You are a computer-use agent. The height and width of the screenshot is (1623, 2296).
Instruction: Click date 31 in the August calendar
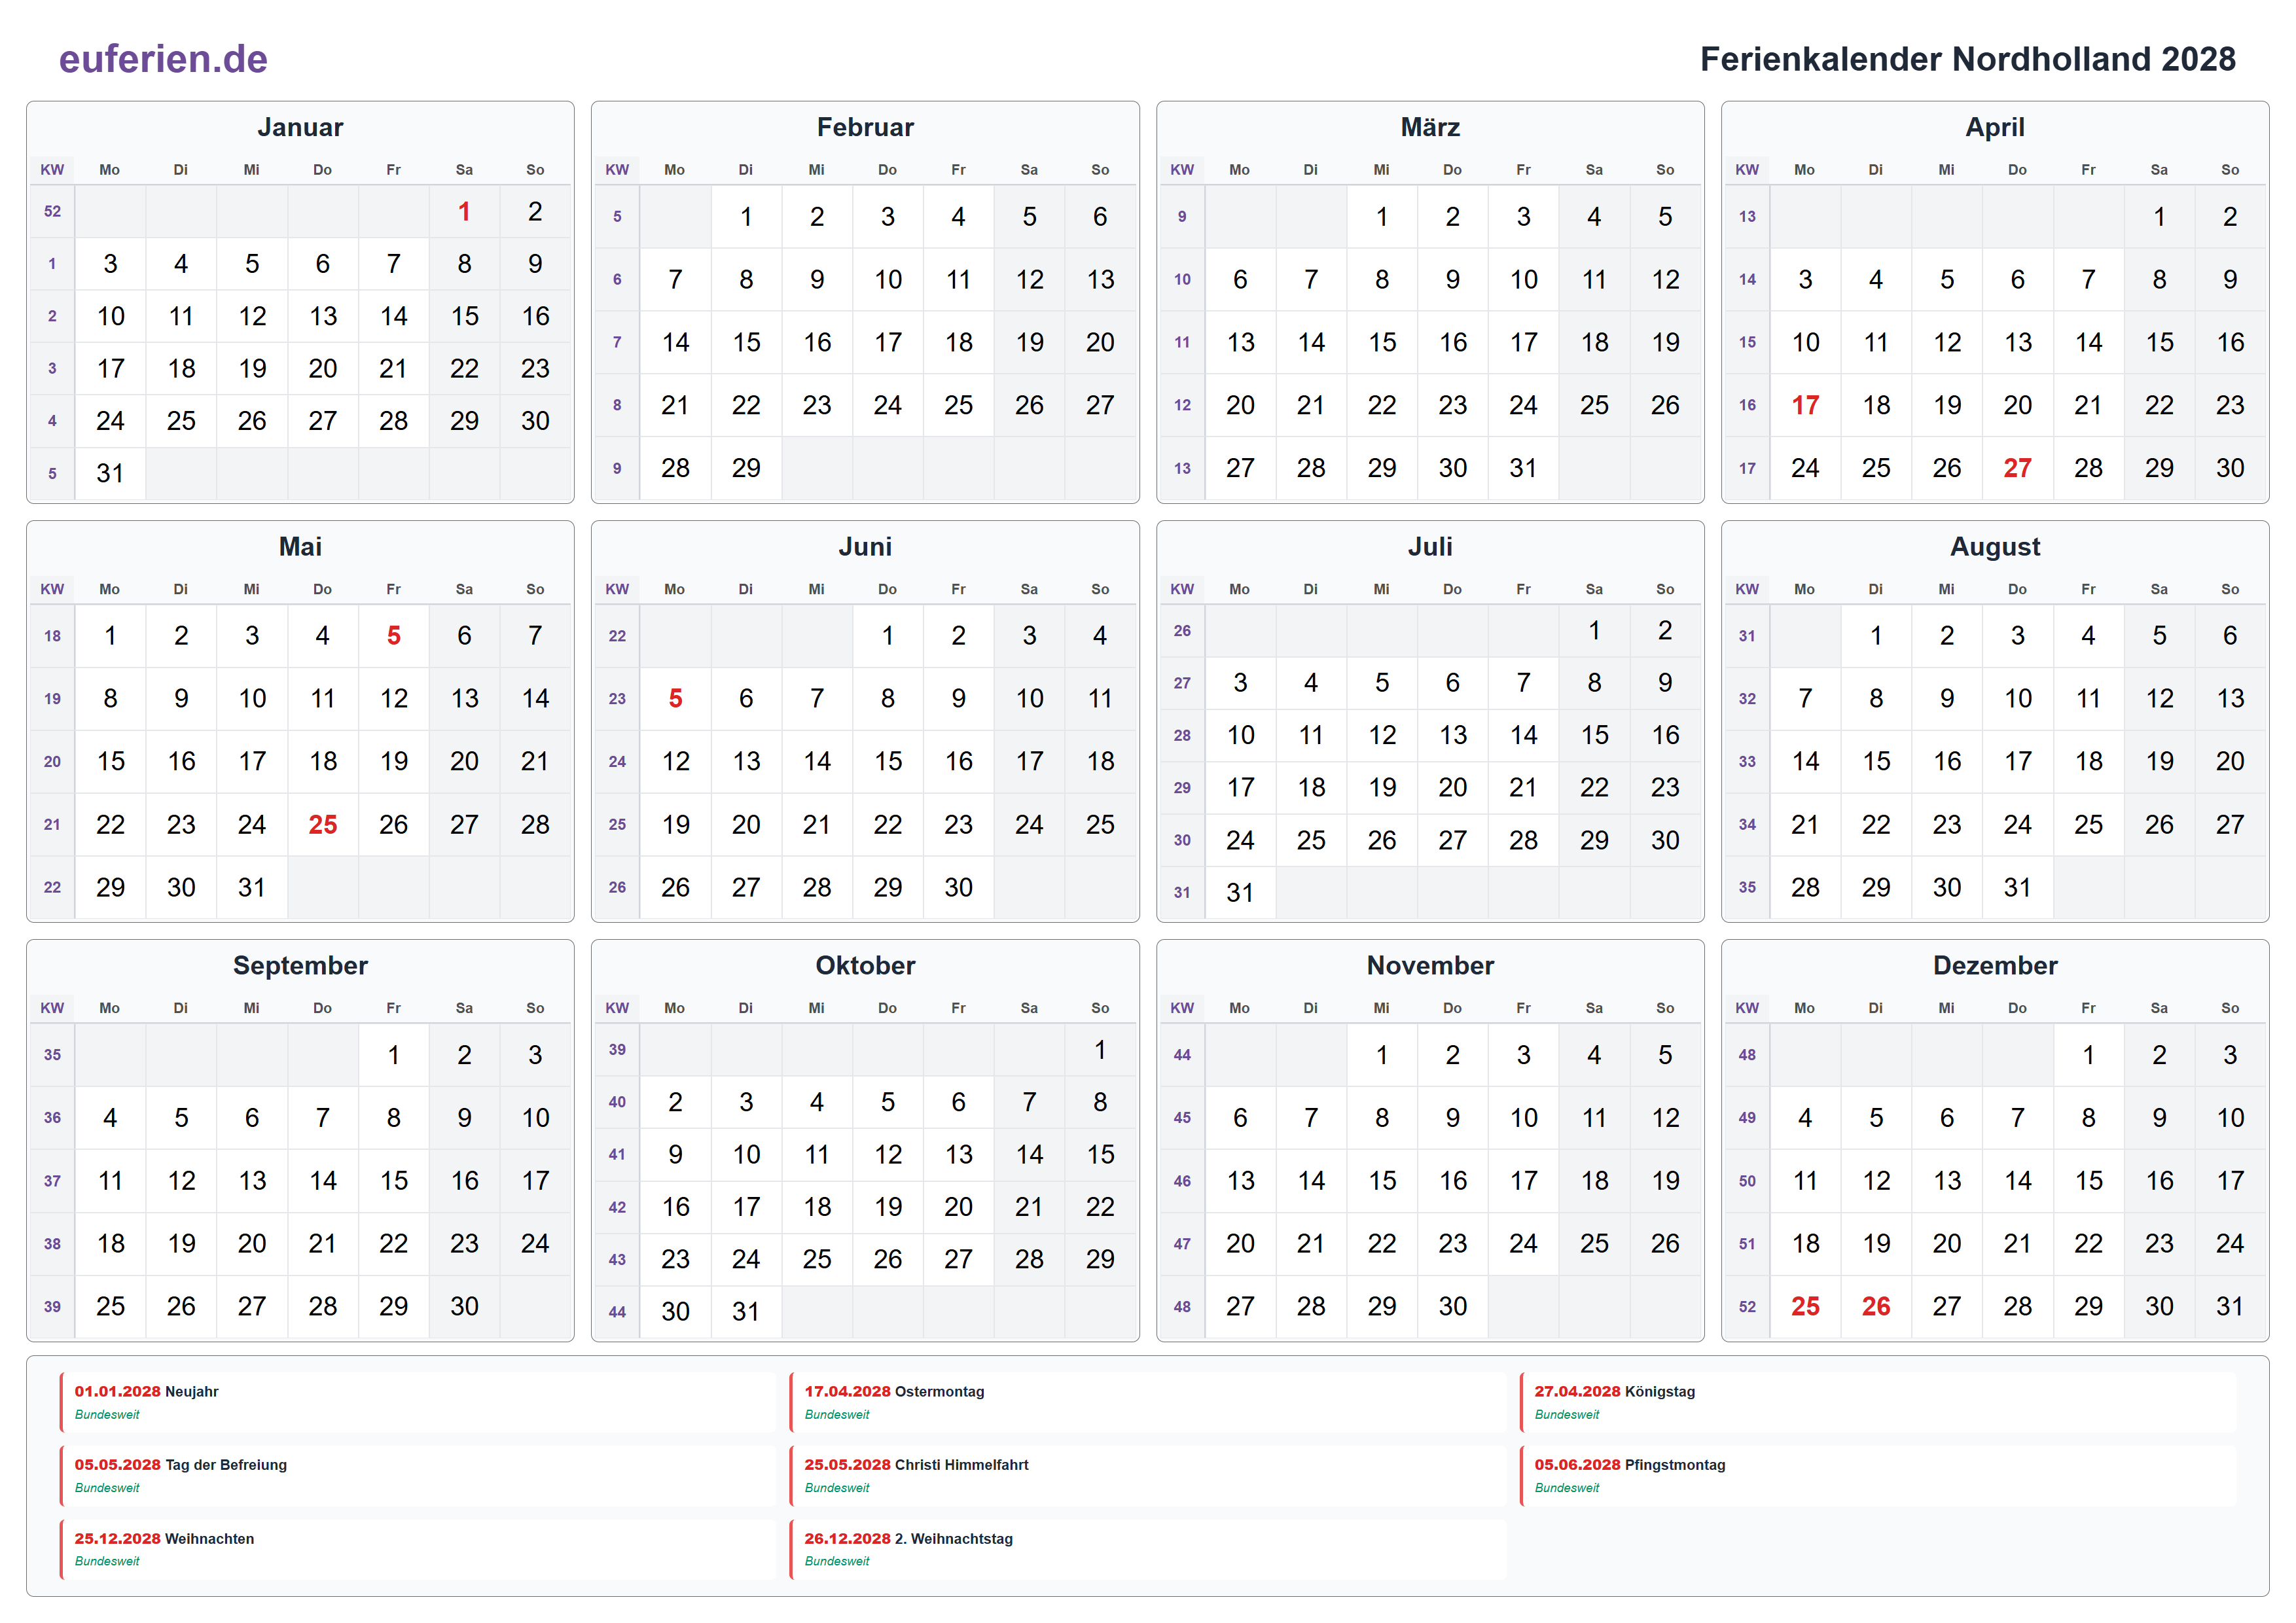coord(2017,887)
